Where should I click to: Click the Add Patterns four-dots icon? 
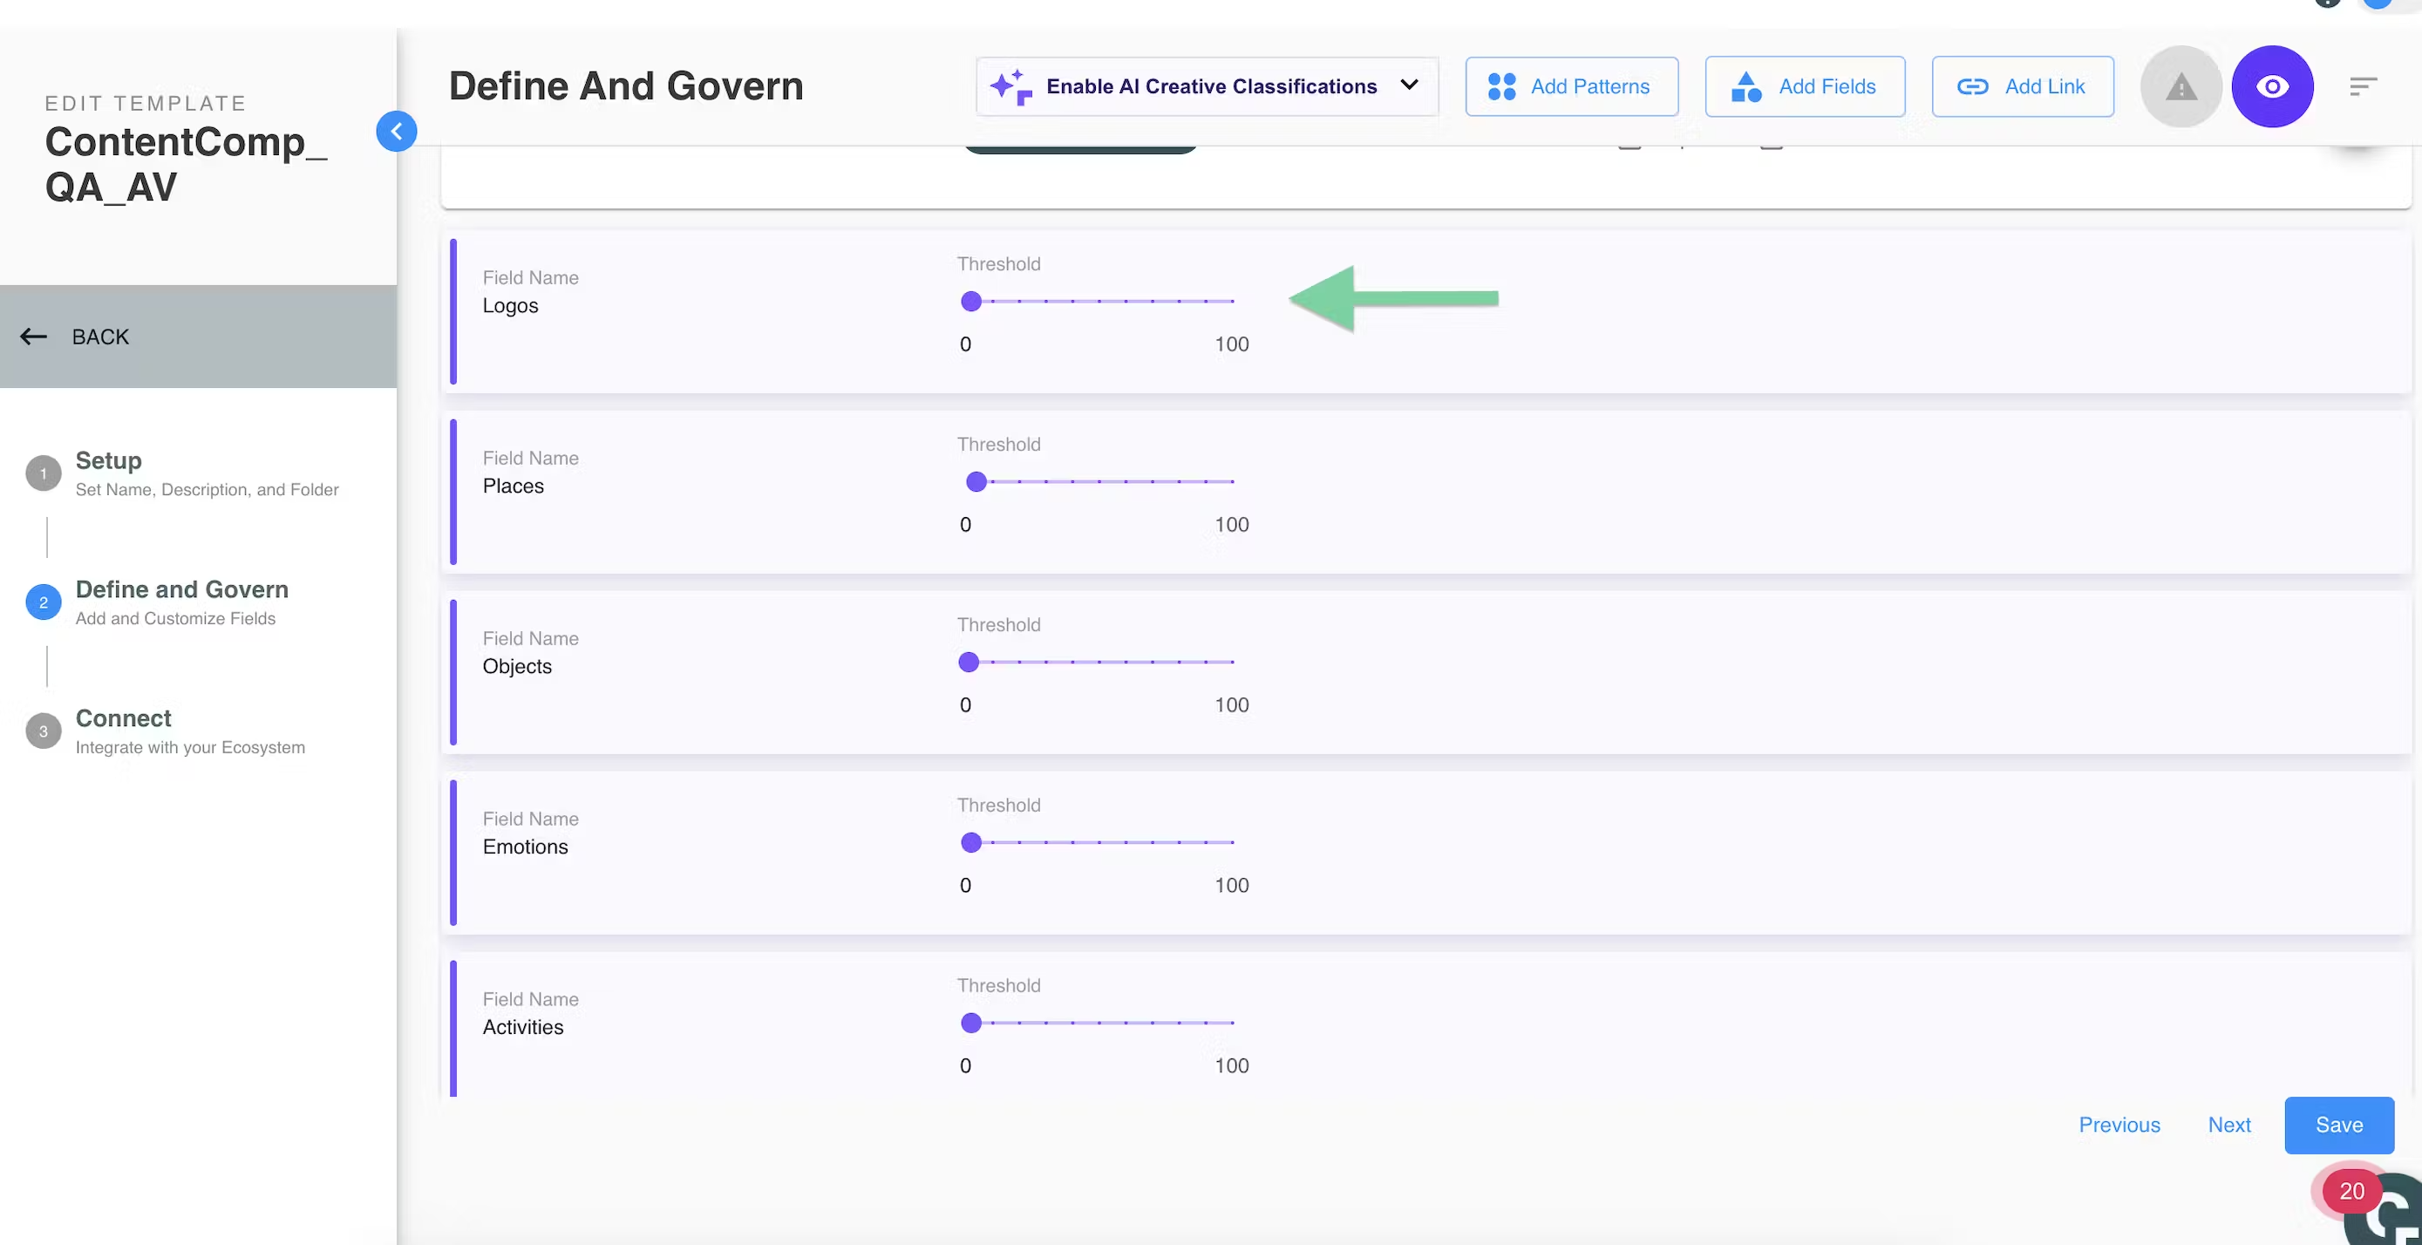click(x=1501, y=86)
